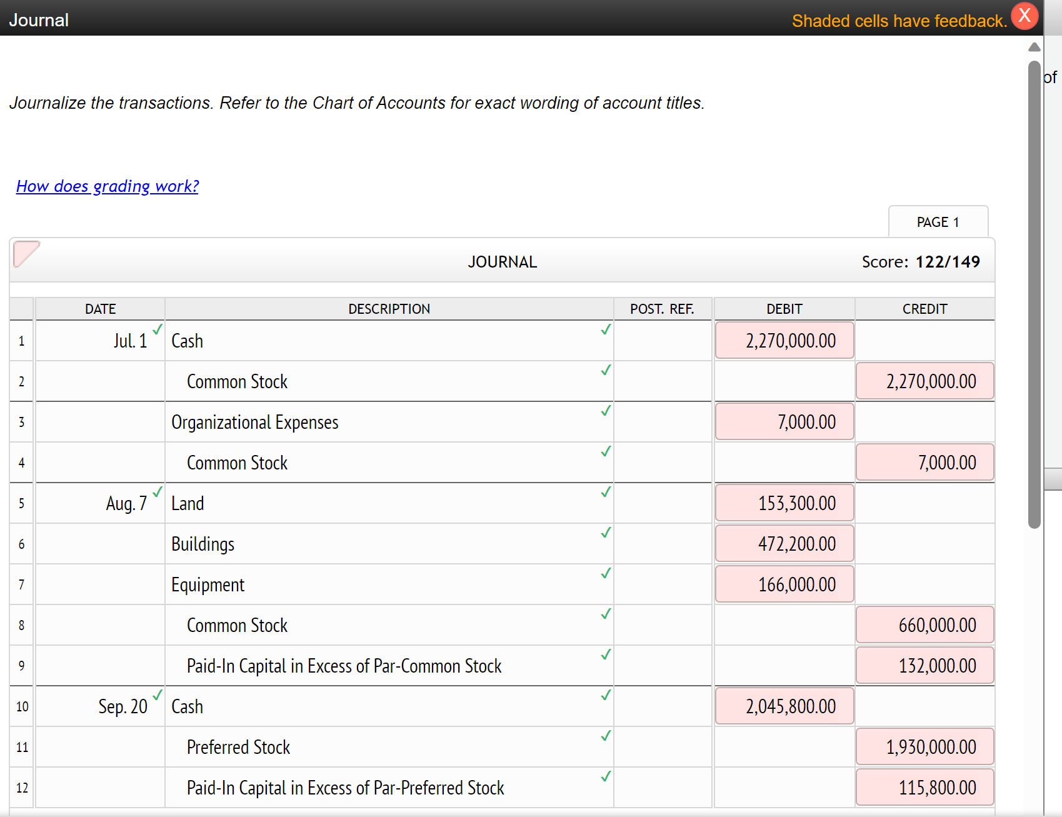
Task: Click the scroll-up arrow of the scrollbar
Action: [x=1034, y=47]
